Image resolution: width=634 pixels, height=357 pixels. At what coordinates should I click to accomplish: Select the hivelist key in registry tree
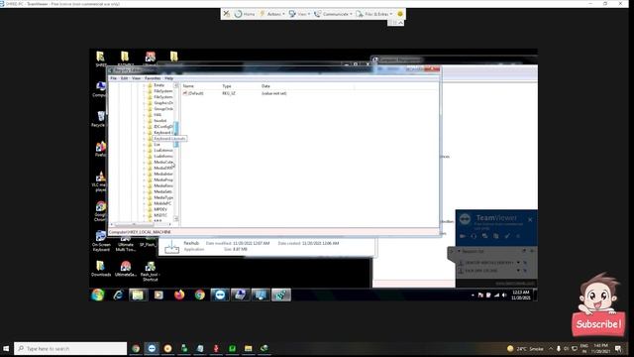[157, 121]
